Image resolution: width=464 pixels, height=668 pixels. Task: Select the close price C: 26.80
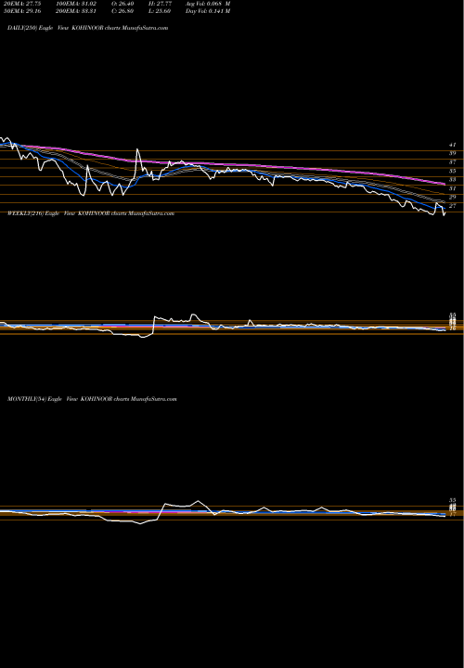[122, 10]
